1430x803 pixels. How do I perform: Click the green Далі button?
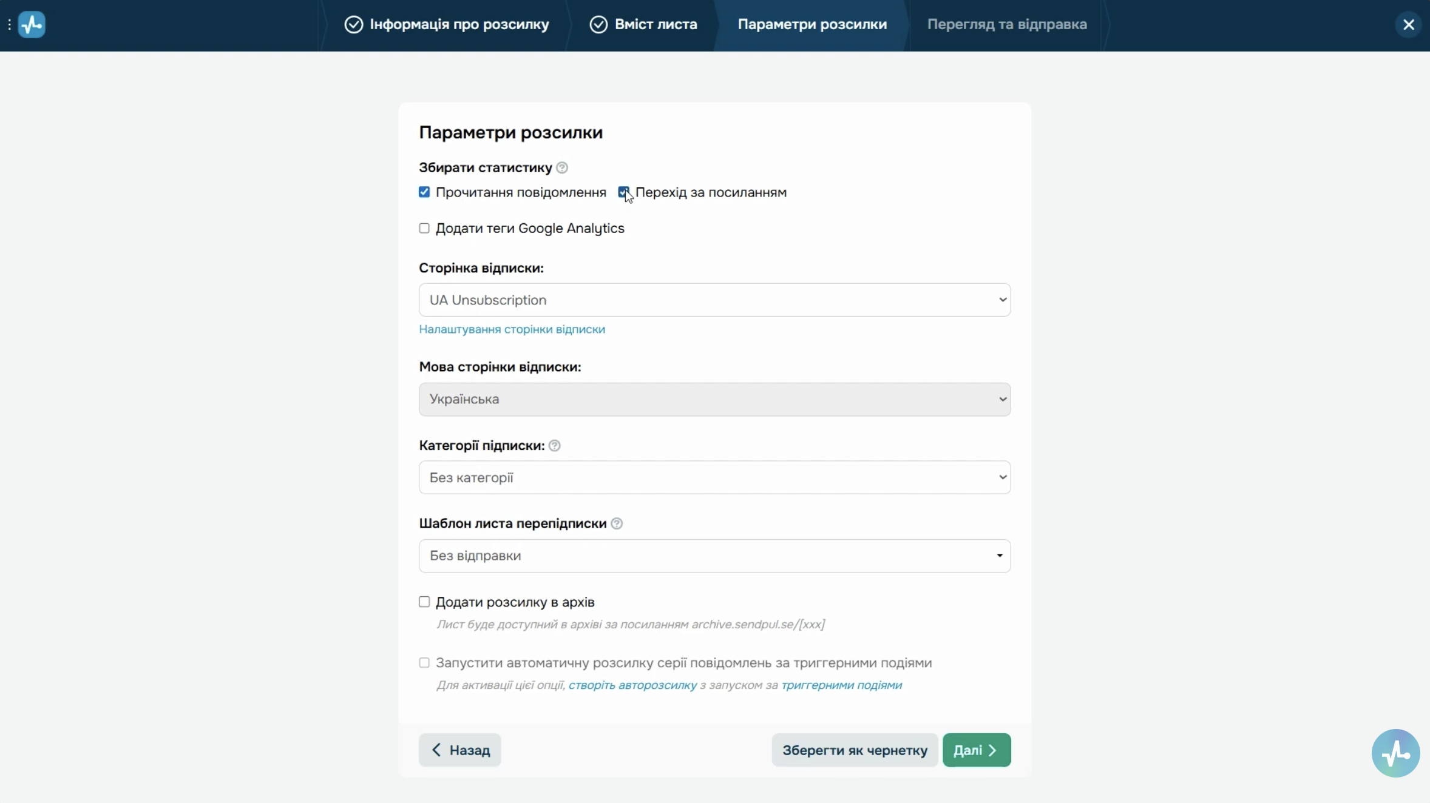tap(976, 750)
